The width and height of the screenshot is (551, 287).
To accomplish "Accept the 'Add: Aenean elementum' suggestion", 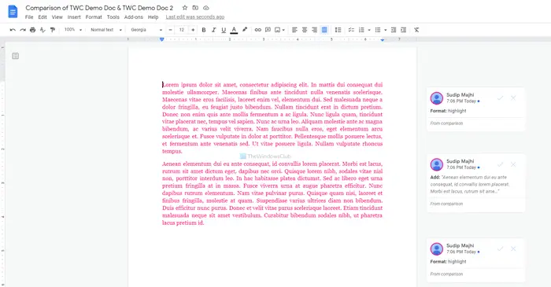I will [x=500, y=164].
